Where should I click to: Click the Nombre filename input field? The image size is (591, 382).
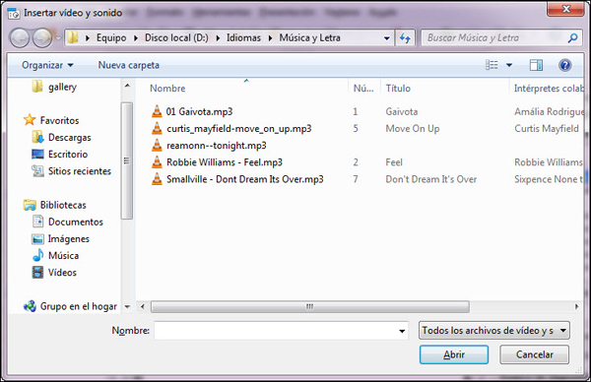click(276, 331)
